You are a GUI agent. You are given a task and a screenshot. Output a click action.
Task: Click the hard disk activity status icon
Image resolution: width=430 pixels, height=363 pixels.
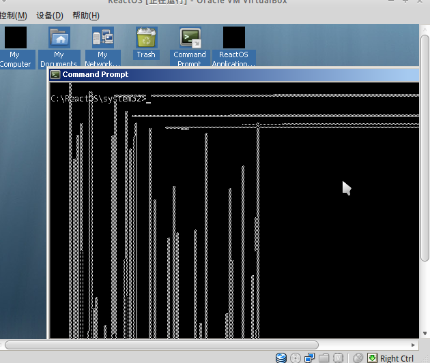click(x=281, y=358)
